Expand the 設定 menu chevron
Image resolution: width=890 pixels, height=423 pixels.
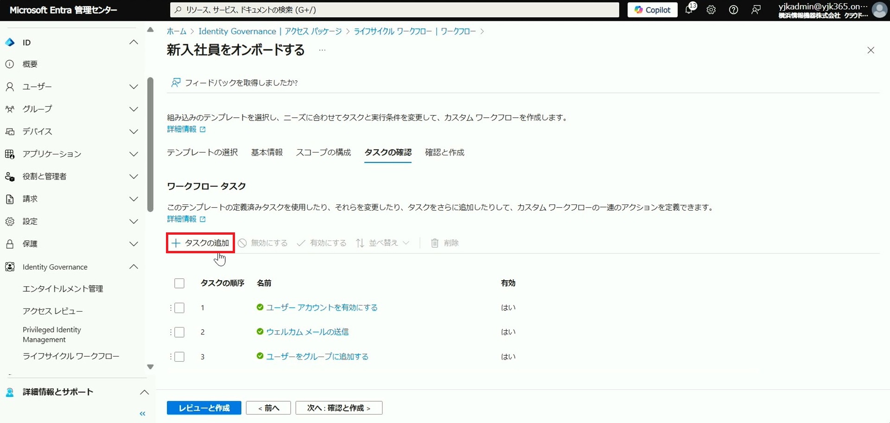tap(133, 221)
